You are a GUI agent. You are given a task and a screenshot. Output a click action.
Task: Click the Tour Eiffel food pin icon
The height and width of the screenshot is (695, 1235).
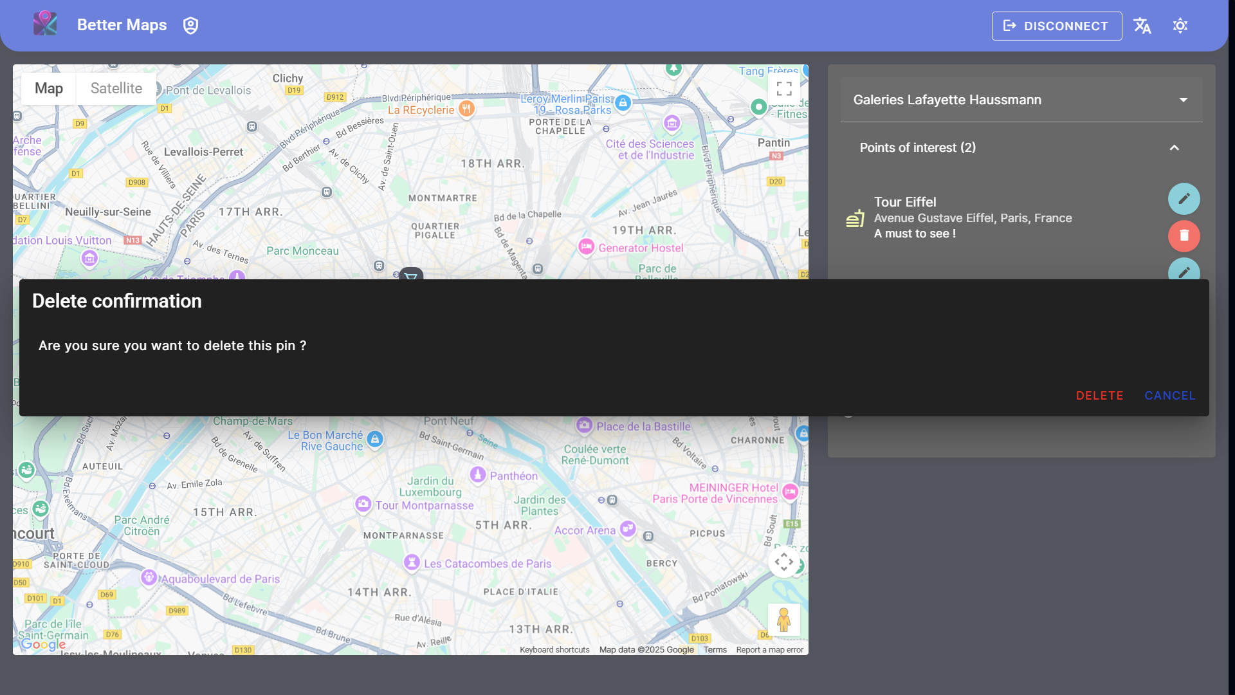pyautogui.click(x=855, y=219)
